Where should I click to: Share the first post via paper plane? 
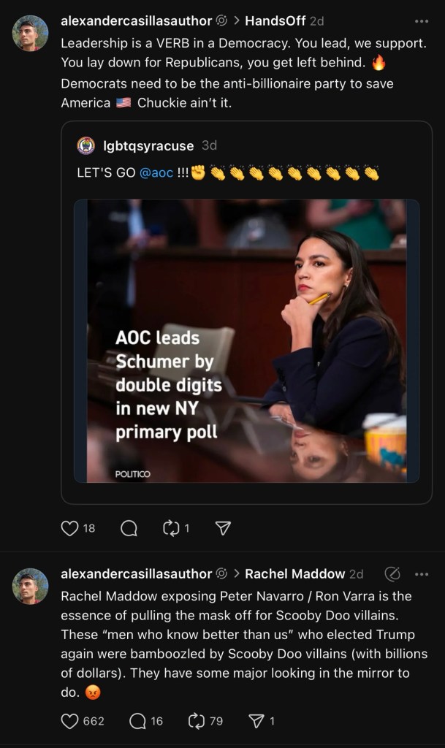(x=224, y=528)
